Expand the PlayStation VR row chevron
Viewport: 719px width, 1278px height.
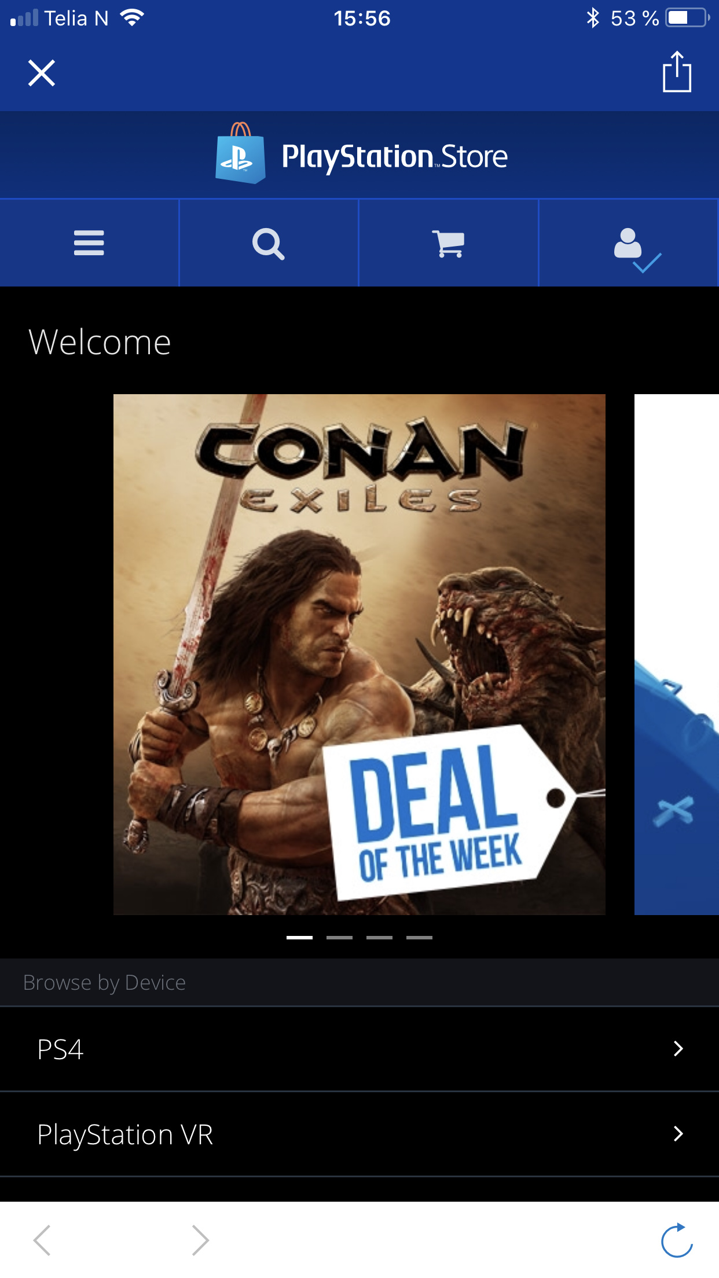click(678, 1133)
